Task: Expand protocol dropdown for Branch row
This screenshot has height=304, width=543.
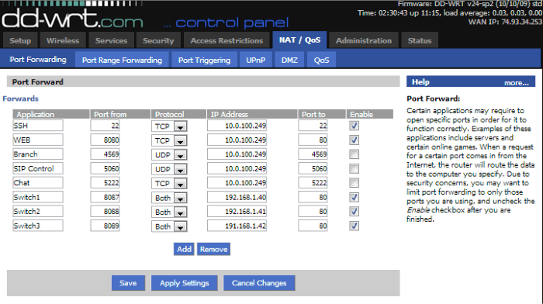Action: (169, 154)
